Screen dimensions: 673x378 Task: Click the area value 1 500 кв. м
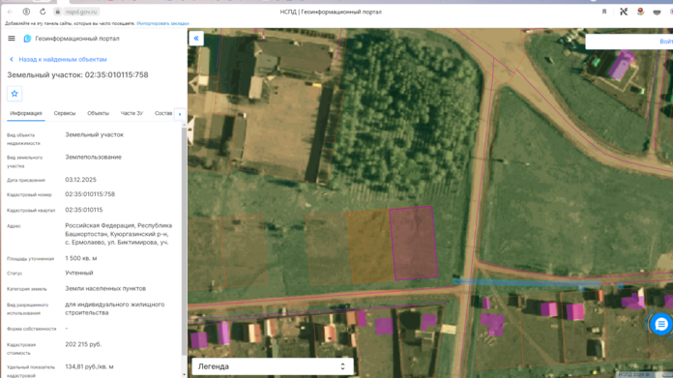click(x=81, y=258)
